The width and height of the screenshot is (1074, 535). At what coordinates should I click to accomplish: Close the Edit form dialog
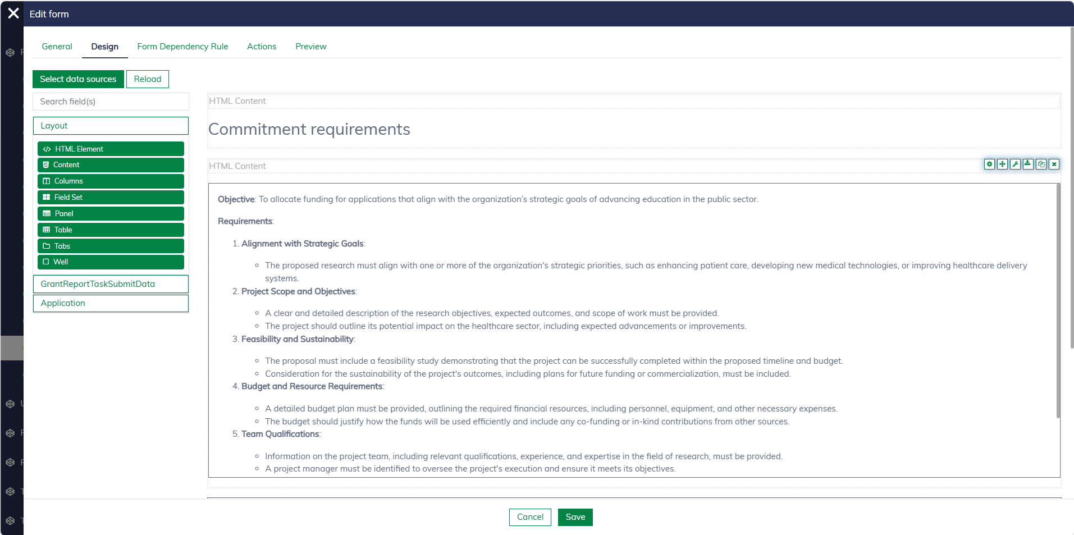click(13, 13)
